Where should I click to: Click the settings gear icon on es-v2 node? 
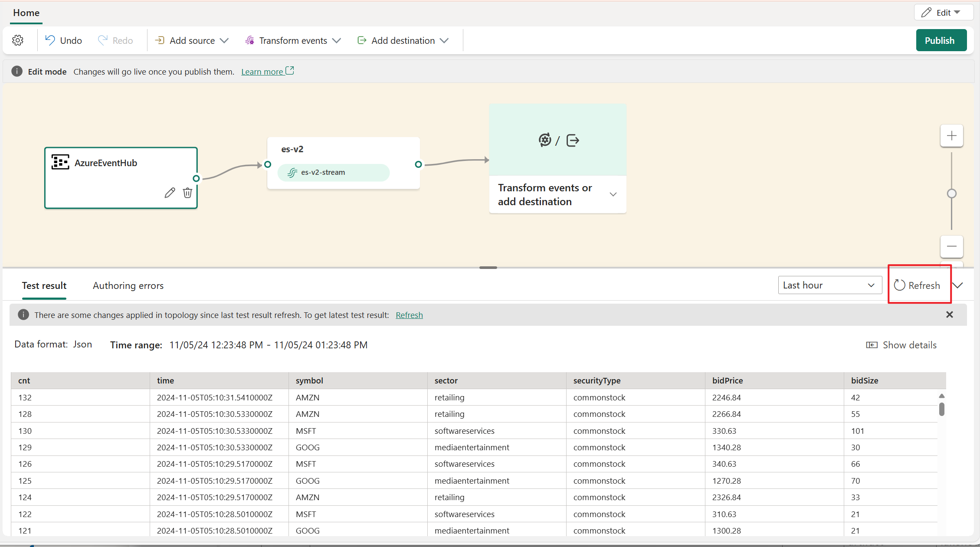point(544,140)
